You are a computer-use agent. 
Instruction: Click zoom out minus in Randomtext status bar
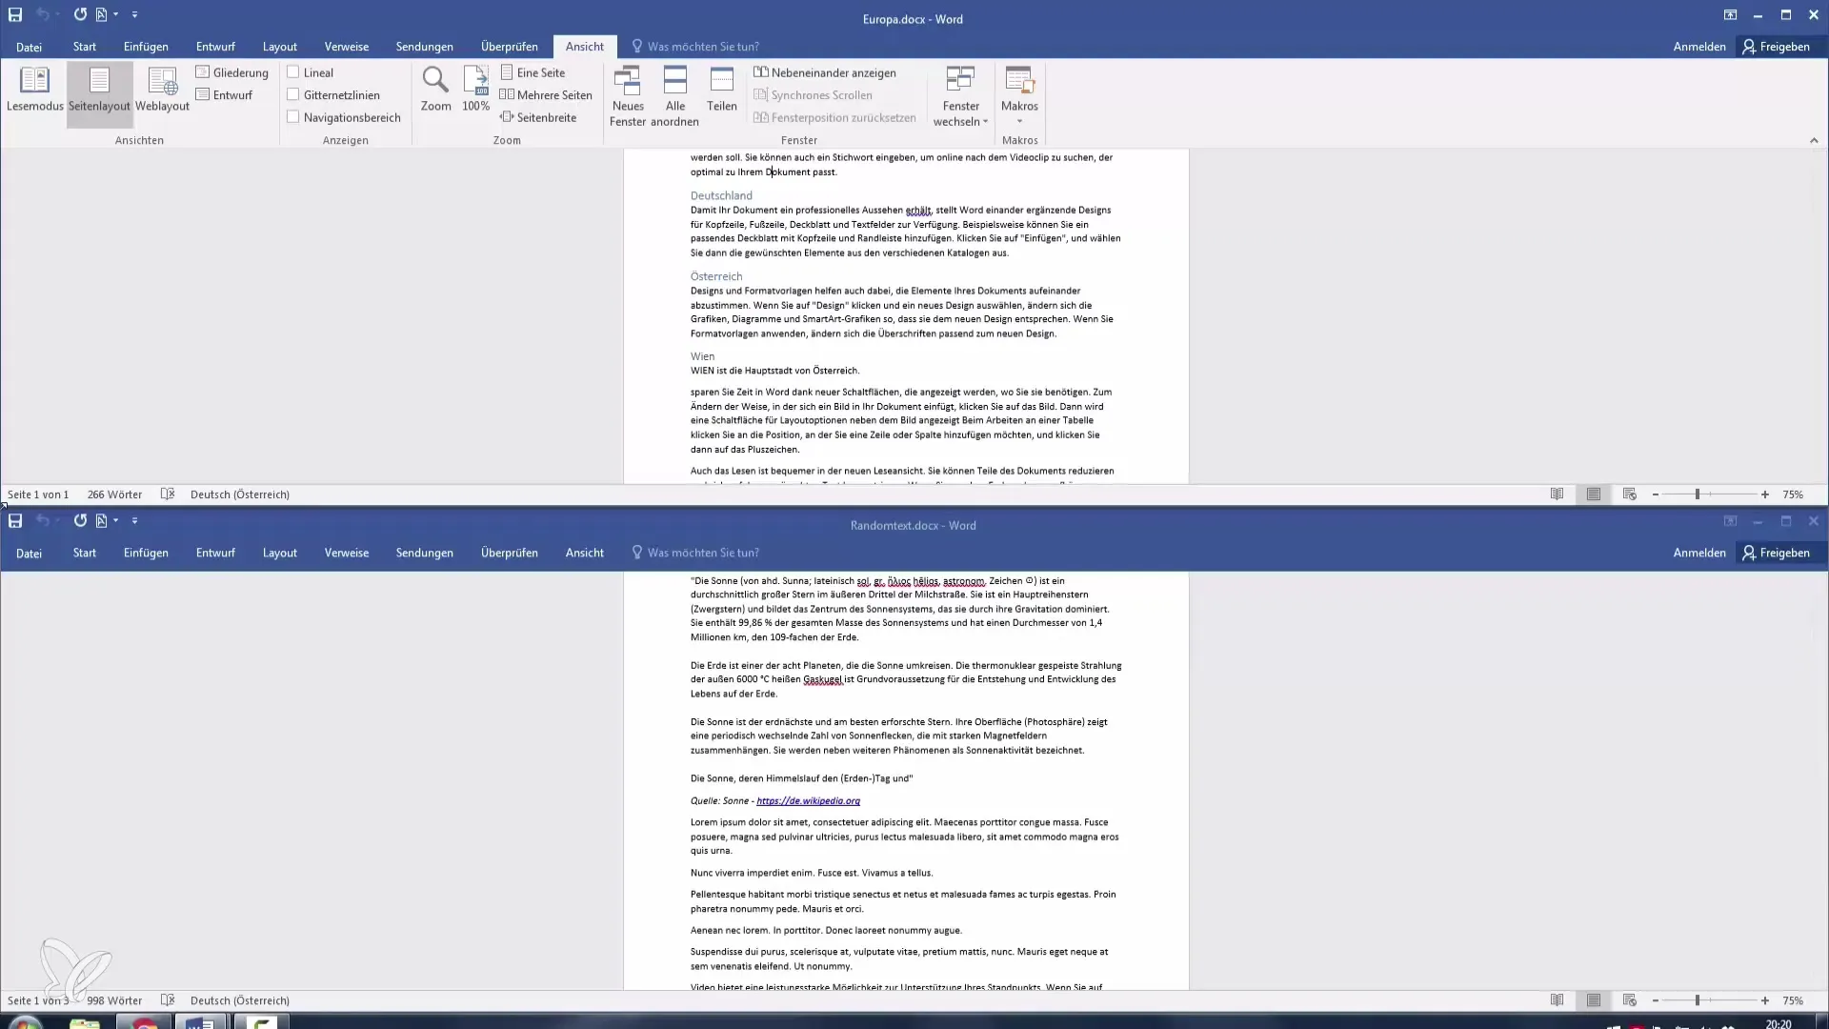1656,1000
